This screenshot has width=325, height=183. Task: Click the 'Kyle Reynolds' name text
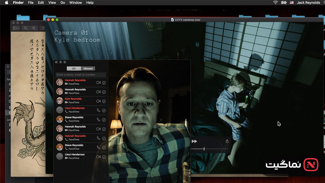73,99
